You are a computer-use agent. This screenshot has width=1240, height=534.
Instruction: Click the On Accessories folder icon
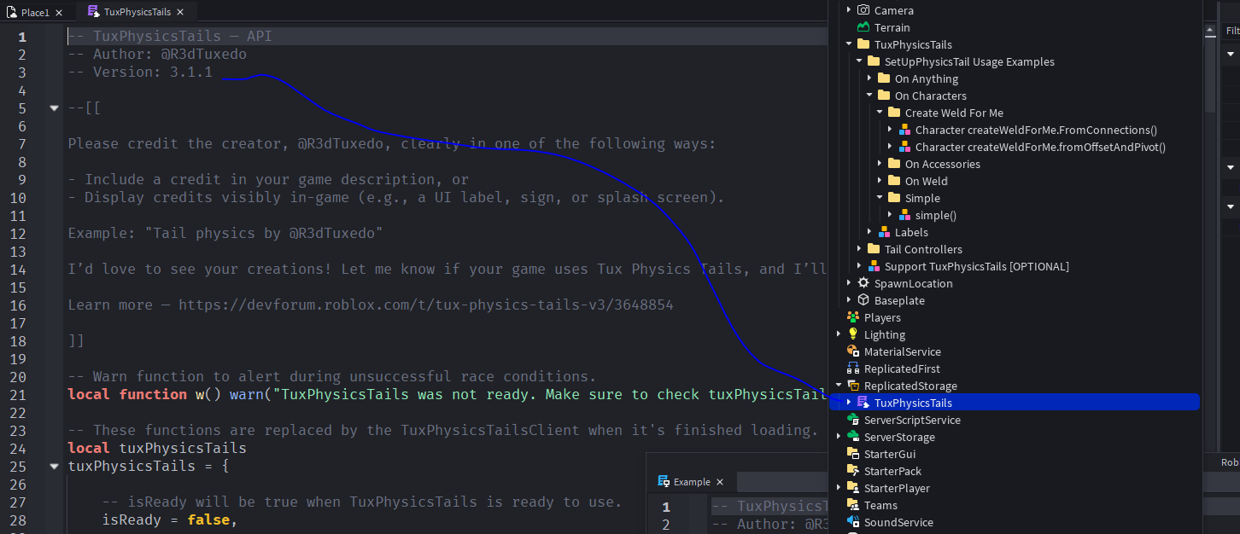[894, 164]
